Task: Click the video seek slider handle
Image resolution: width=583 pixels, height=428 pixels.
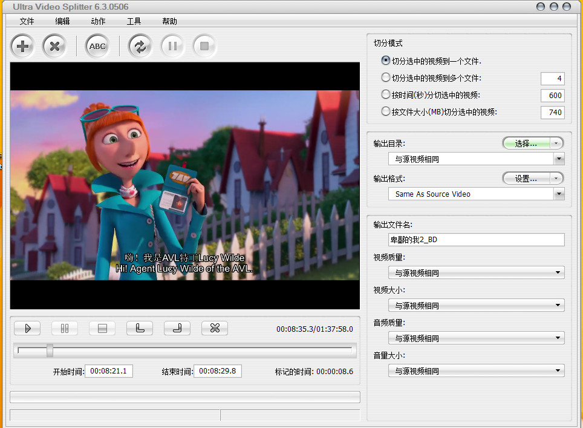Action: (x=50, y=351)
